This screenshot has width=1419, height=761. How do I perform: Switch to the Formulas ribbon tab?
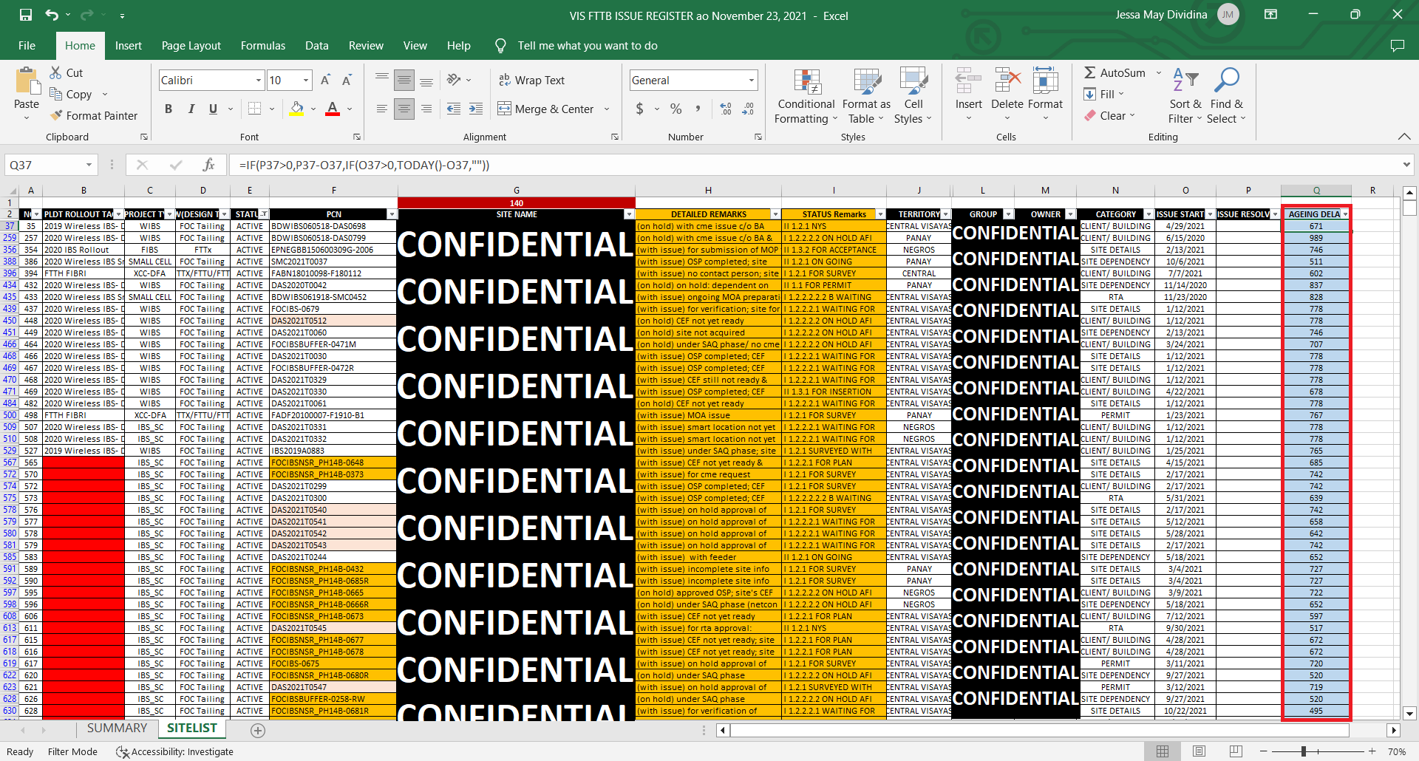point(263,45)
